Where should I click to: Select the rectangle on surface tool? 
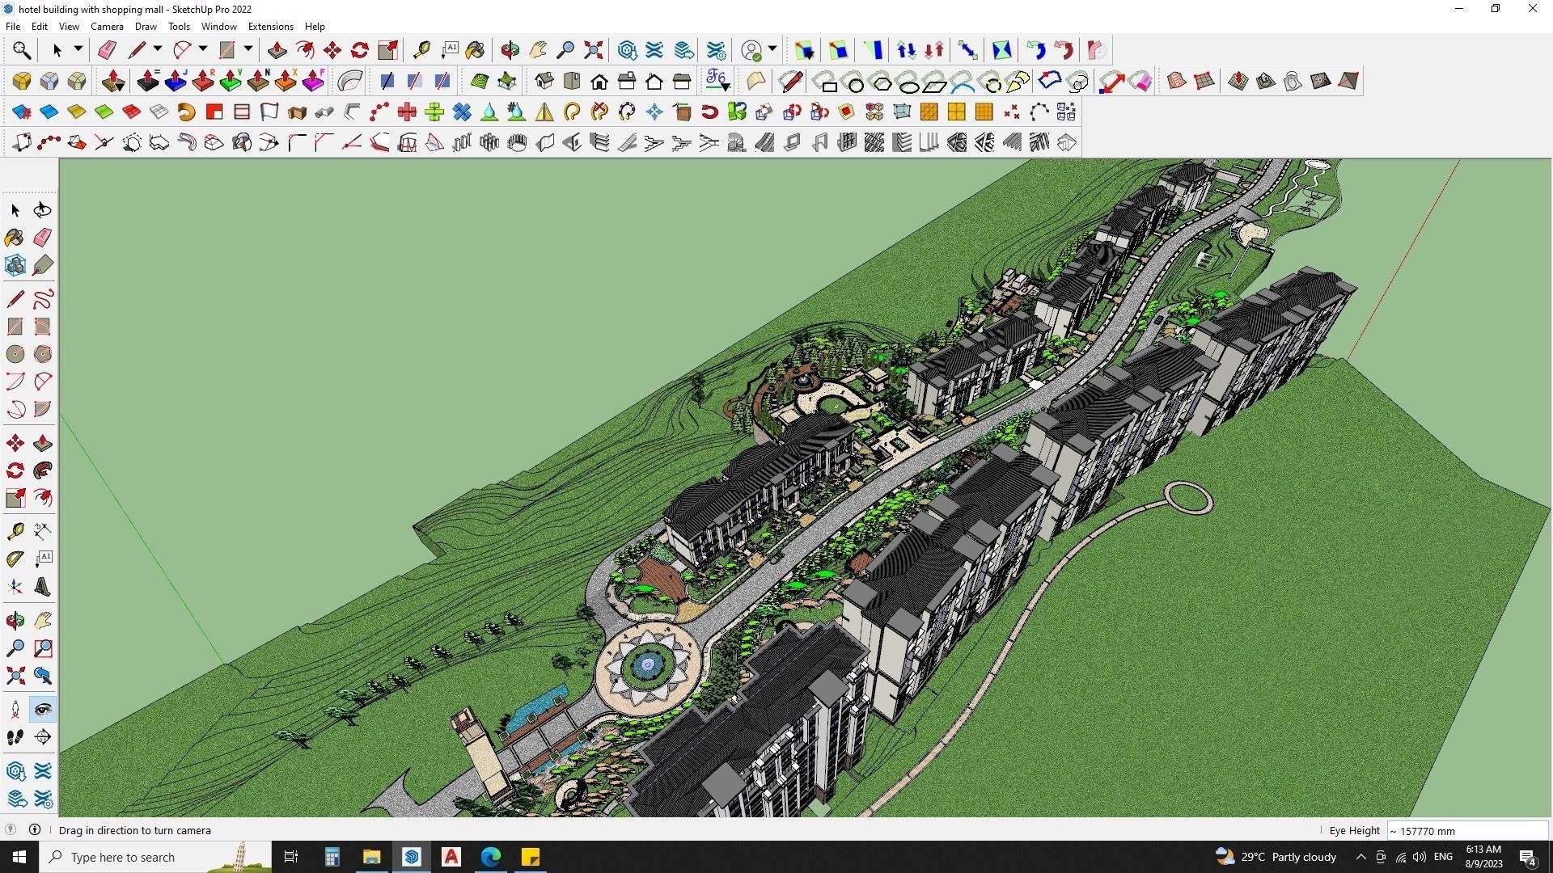point(825,82)
